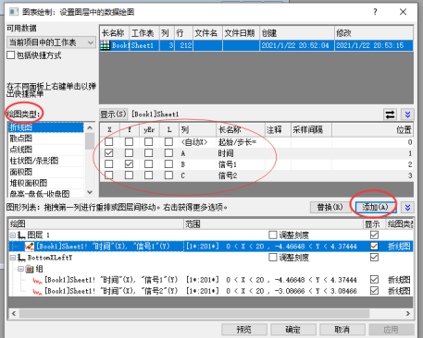Click dialog title bar app icon

pos(14,12)
